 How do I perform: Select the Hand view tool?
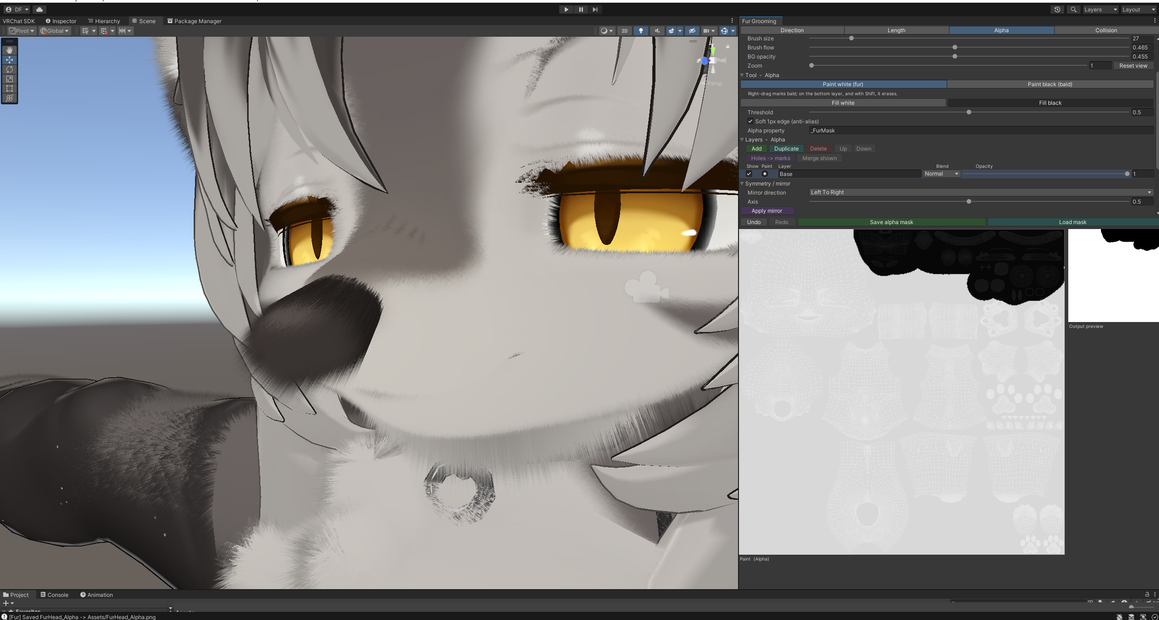point(10,50)
